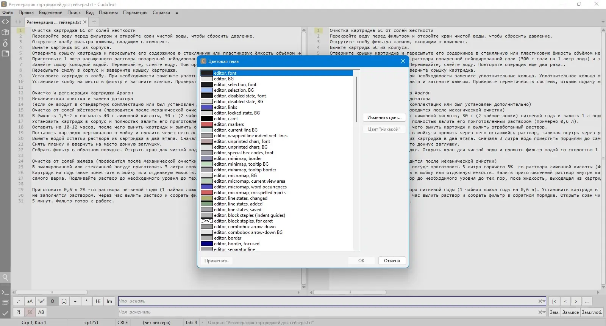Click the Изменить цвет... button
The image size is (606, 326).
pos(384,118)
